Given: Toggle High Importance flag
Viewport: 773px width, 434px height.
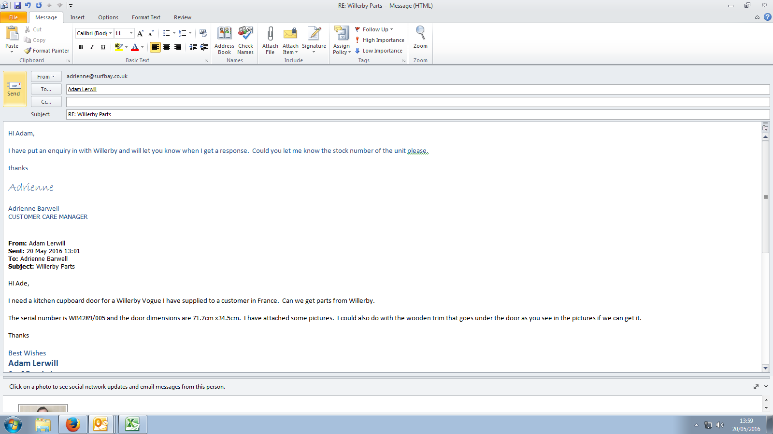Looking at the screenshot, I should [380, 40].
